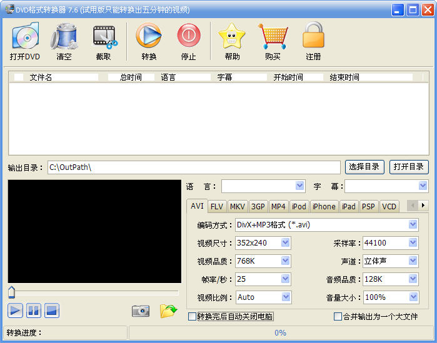
Task: Click the red 停止 stop icon
Action: coord(189,36)
